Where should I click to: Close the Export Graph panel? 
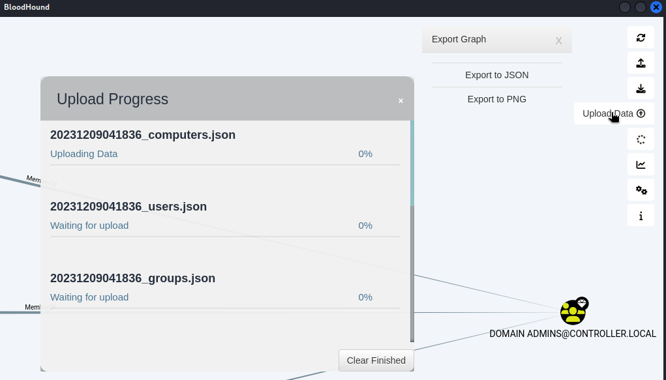558,41
